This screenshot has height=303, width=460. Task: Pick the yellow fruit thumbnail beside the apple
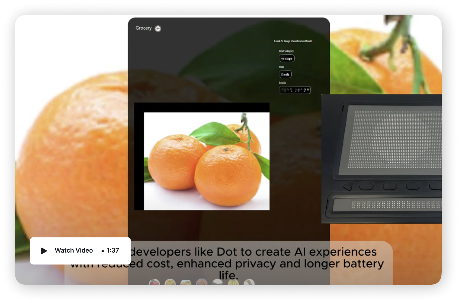tap(170, 283)
